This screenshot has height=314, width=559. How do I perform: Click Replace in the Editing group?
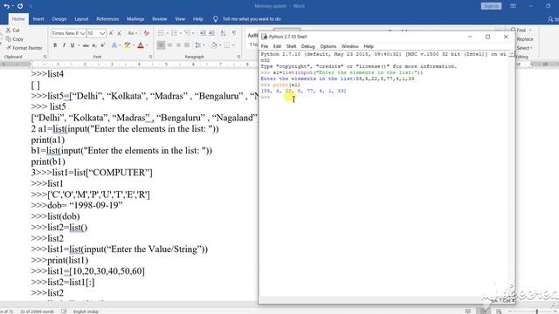click(x=524, y=39)
